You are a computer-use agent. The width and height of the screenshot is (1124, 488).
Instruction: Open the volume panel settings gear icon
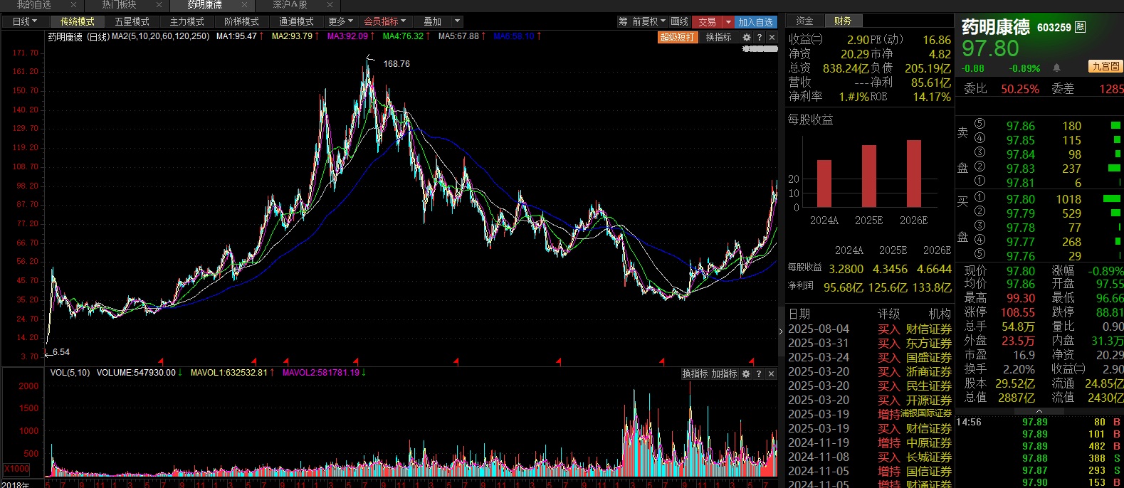coord(746,373)
